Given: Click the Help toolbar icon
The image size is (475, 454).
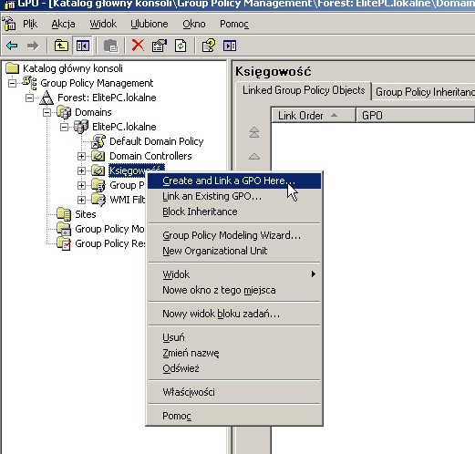Looking at the screenshot, I should [x=209, y=46].
